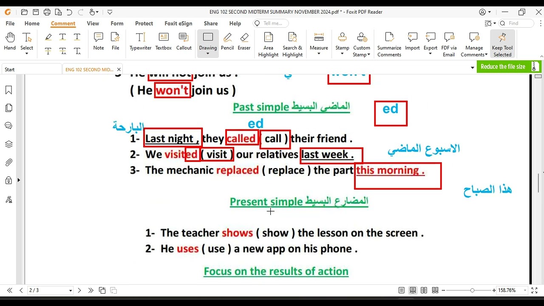Open the File menu
The height and width of the screenshot is (306, 544).
pos(10,23)
